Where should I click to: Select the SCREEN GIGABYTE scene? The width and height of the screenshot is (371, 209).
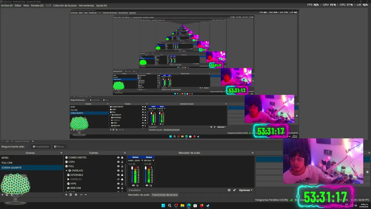point(31,167)
